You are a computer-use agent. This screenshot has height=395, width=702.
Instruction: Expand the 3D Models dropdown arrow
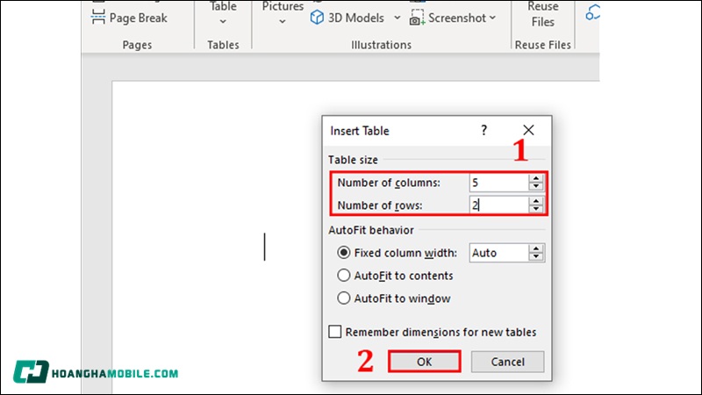pyautogui.click(x=398, y=18)
